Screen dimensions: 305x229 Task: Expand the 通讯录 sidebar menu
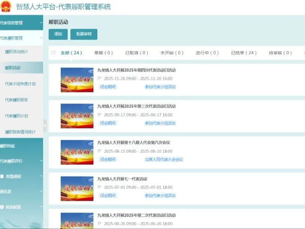pyautogui.click(x=41, y=192)
